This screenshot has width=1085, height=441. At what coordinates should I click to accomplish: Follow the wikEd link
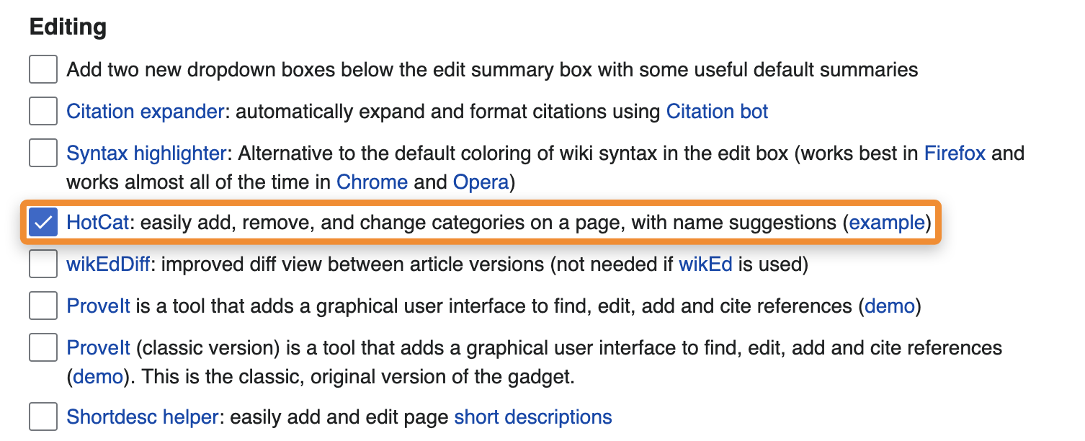tap(705, 264)
